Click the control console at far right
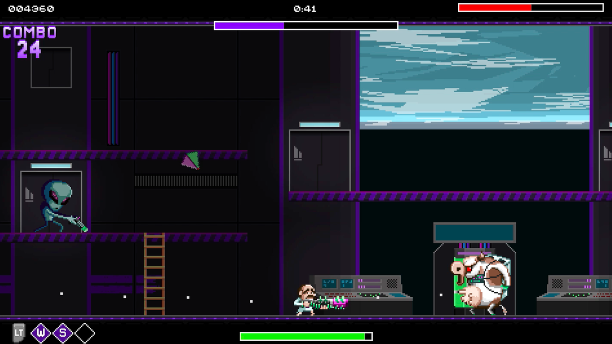612x344 pixels. 574,295
